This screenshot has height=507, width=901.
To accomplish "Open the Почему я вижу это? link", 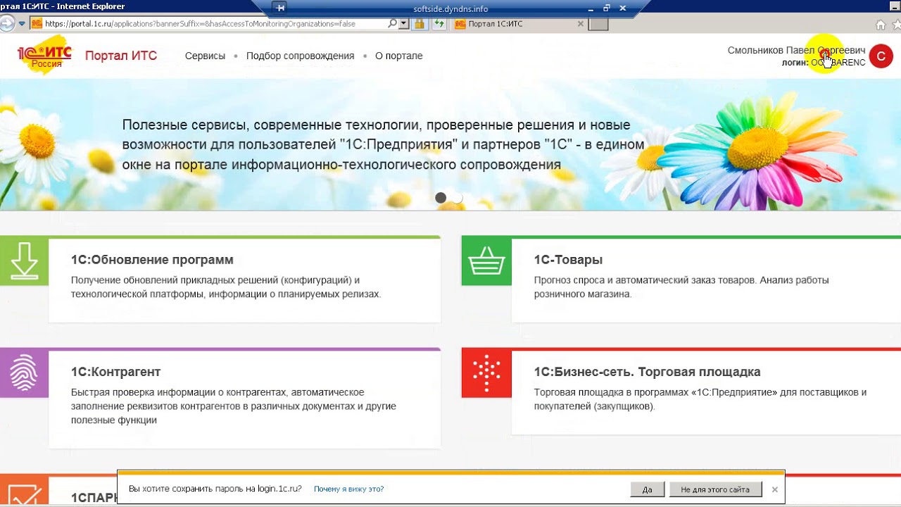I will [348, 489].
